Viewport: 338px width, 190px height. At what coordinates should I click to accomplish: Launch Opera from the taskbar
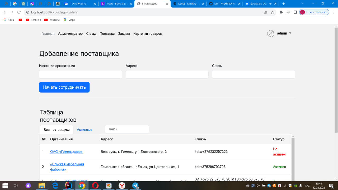(x=95, y=186)
